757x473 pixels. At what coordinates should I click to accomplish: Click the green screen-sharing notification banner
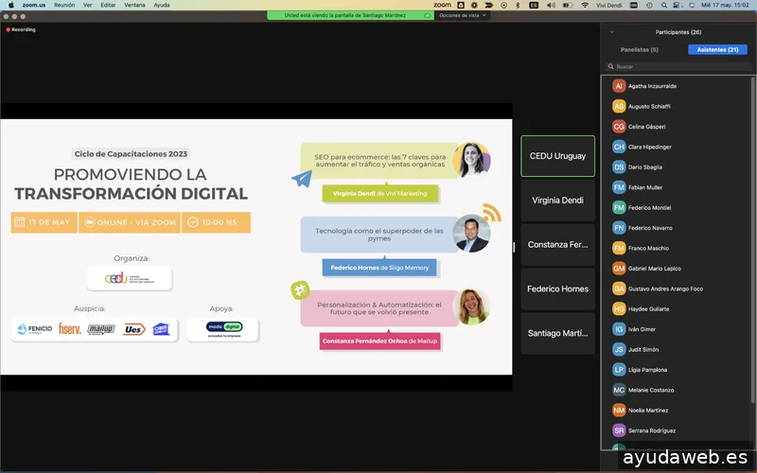click(x=350, y=15)
